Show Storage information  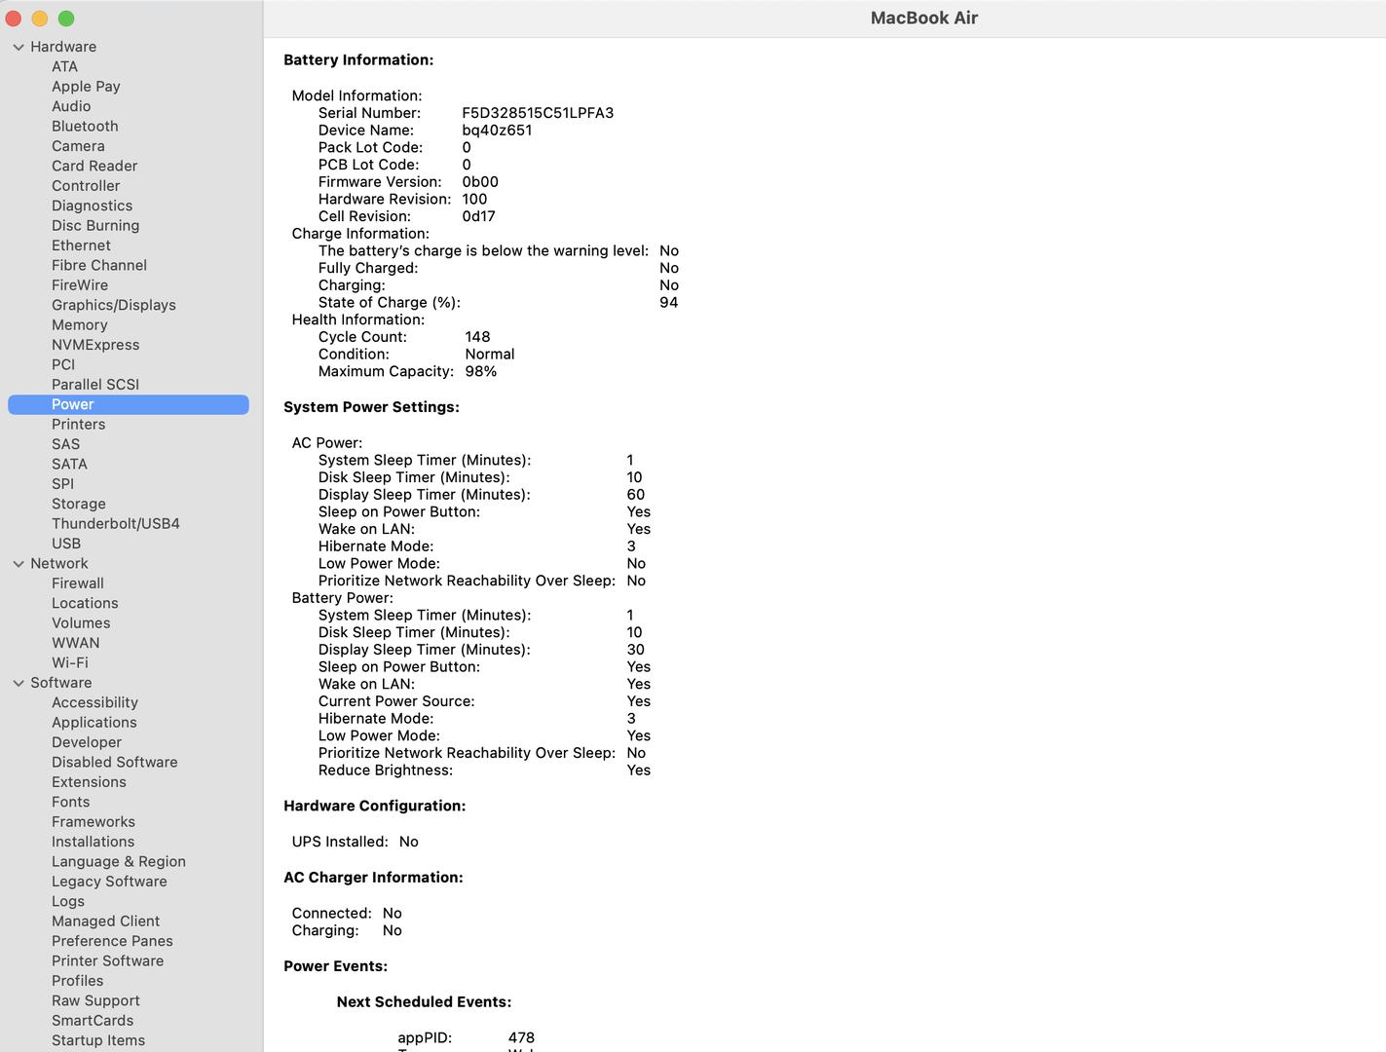[79, 504]
